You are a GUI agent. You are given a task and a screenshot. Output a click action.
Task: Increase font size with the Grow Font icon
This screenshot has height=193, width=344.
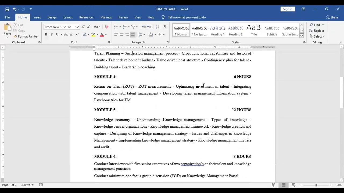tap(83, 27)
